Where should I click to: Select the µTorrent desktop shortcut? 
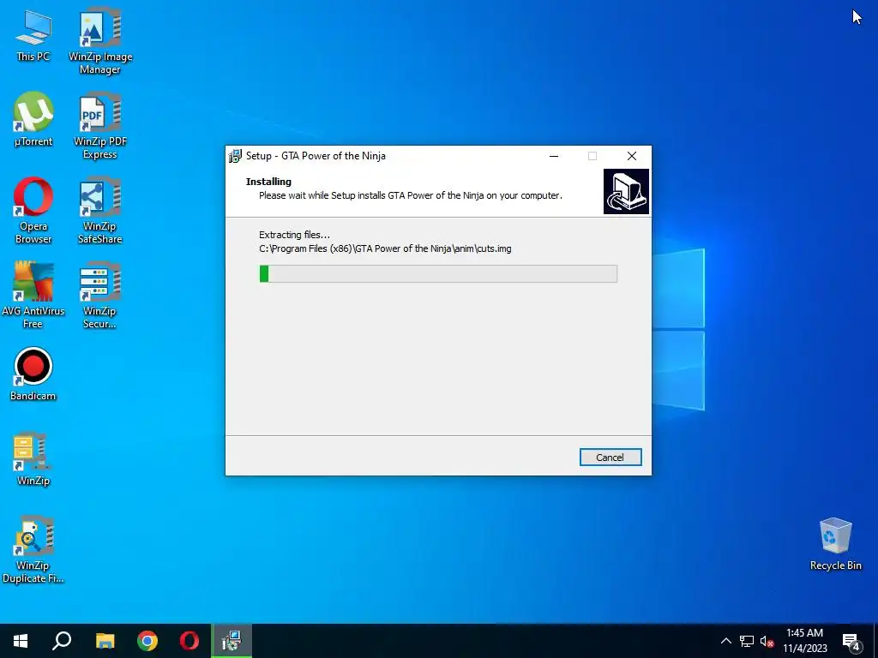pos(33,120)
